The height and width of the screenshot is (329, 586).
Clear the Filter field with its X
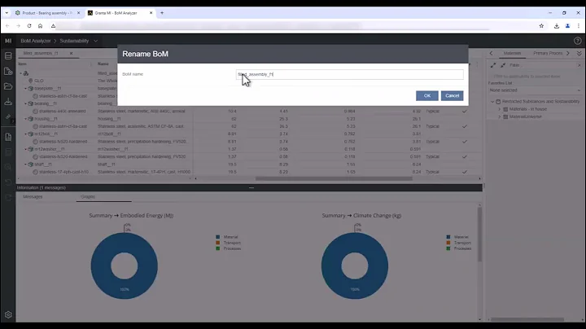[x=579, y=65]
